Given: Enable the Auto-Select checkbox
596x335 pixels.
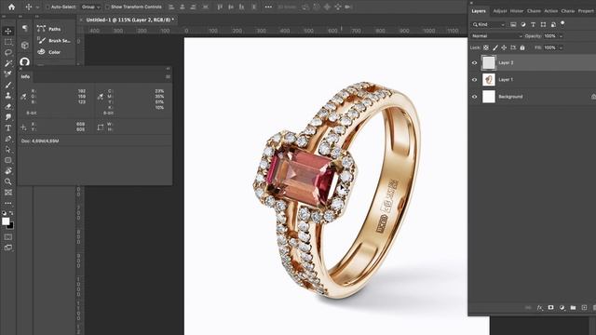Looking at the screenshot, I should coord(47,7).
